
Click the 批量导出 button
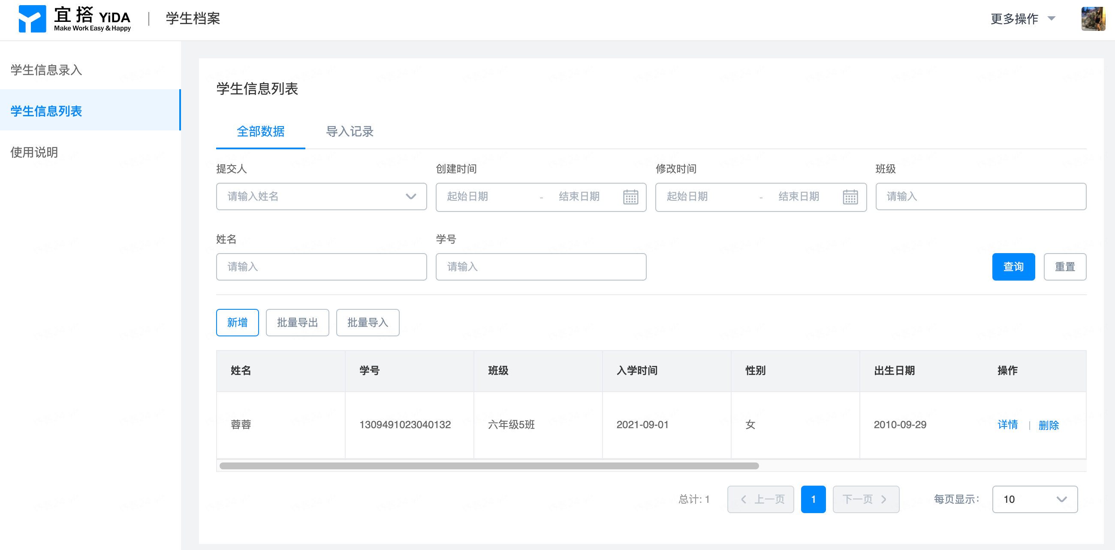(x=297, y=323)
